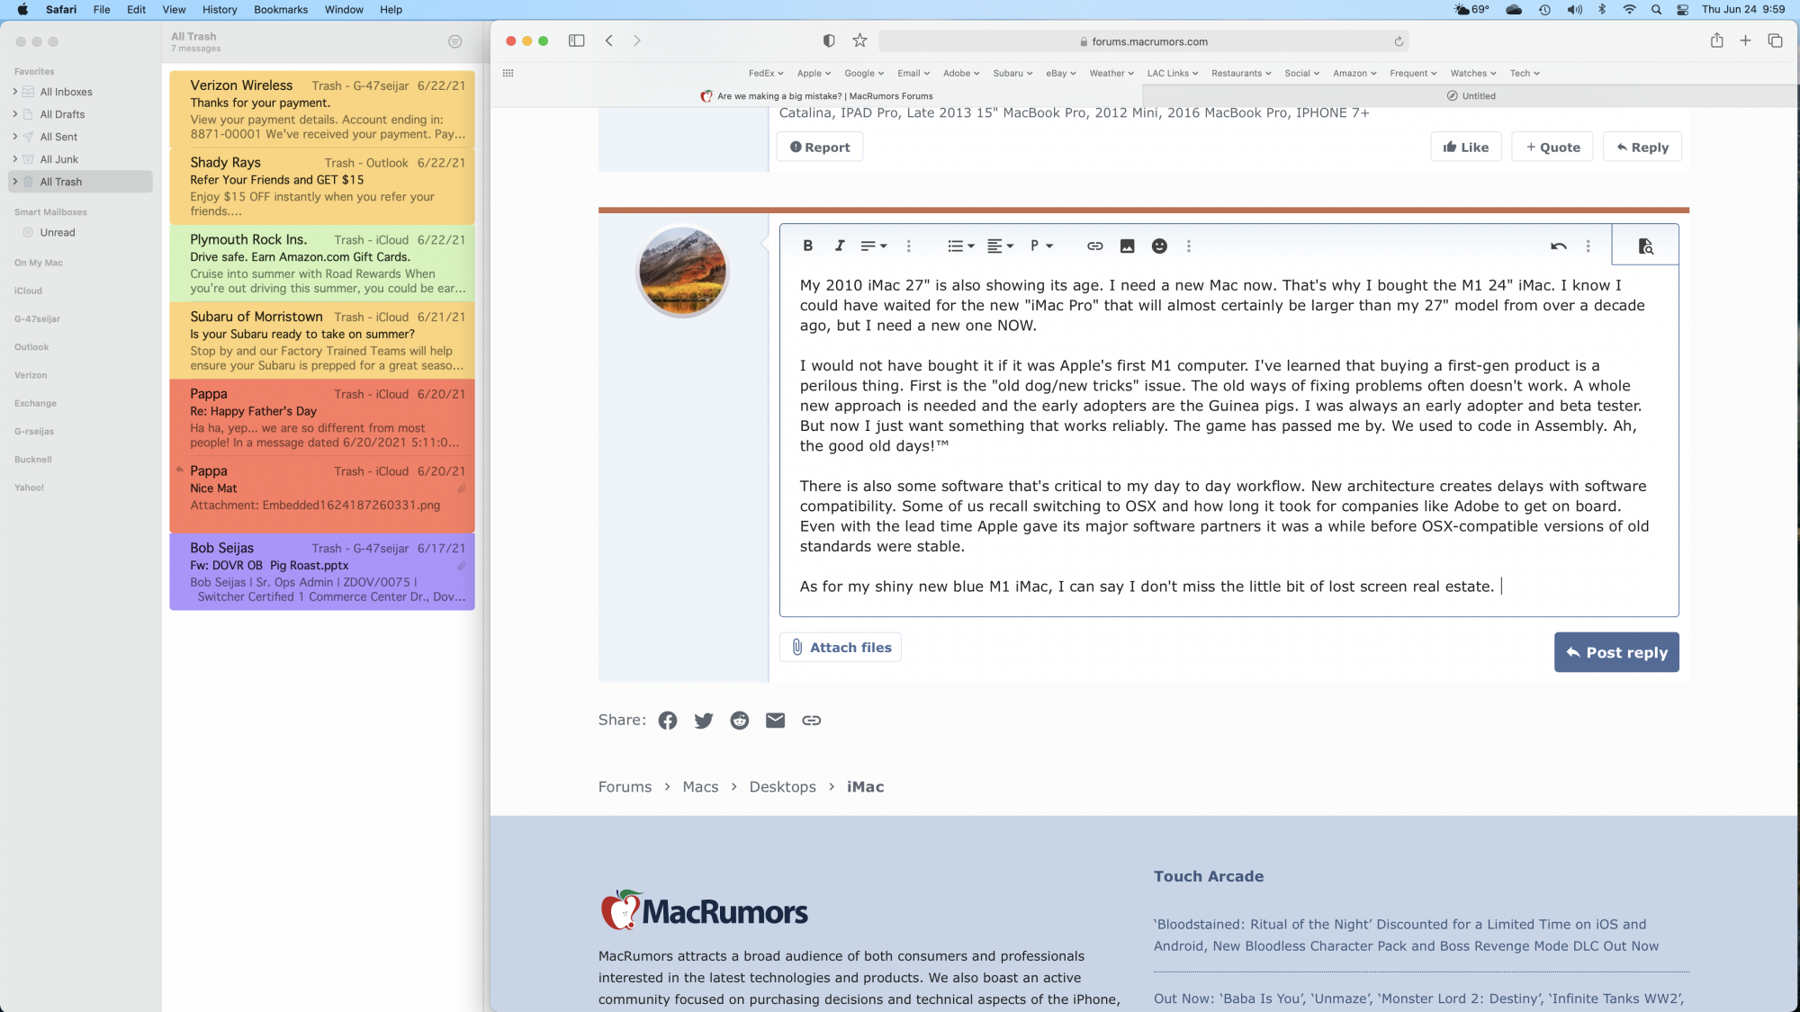Share the thread on Facebook
The width and height of the screenshot is (1800, 1012).
[x=667, y=721]
